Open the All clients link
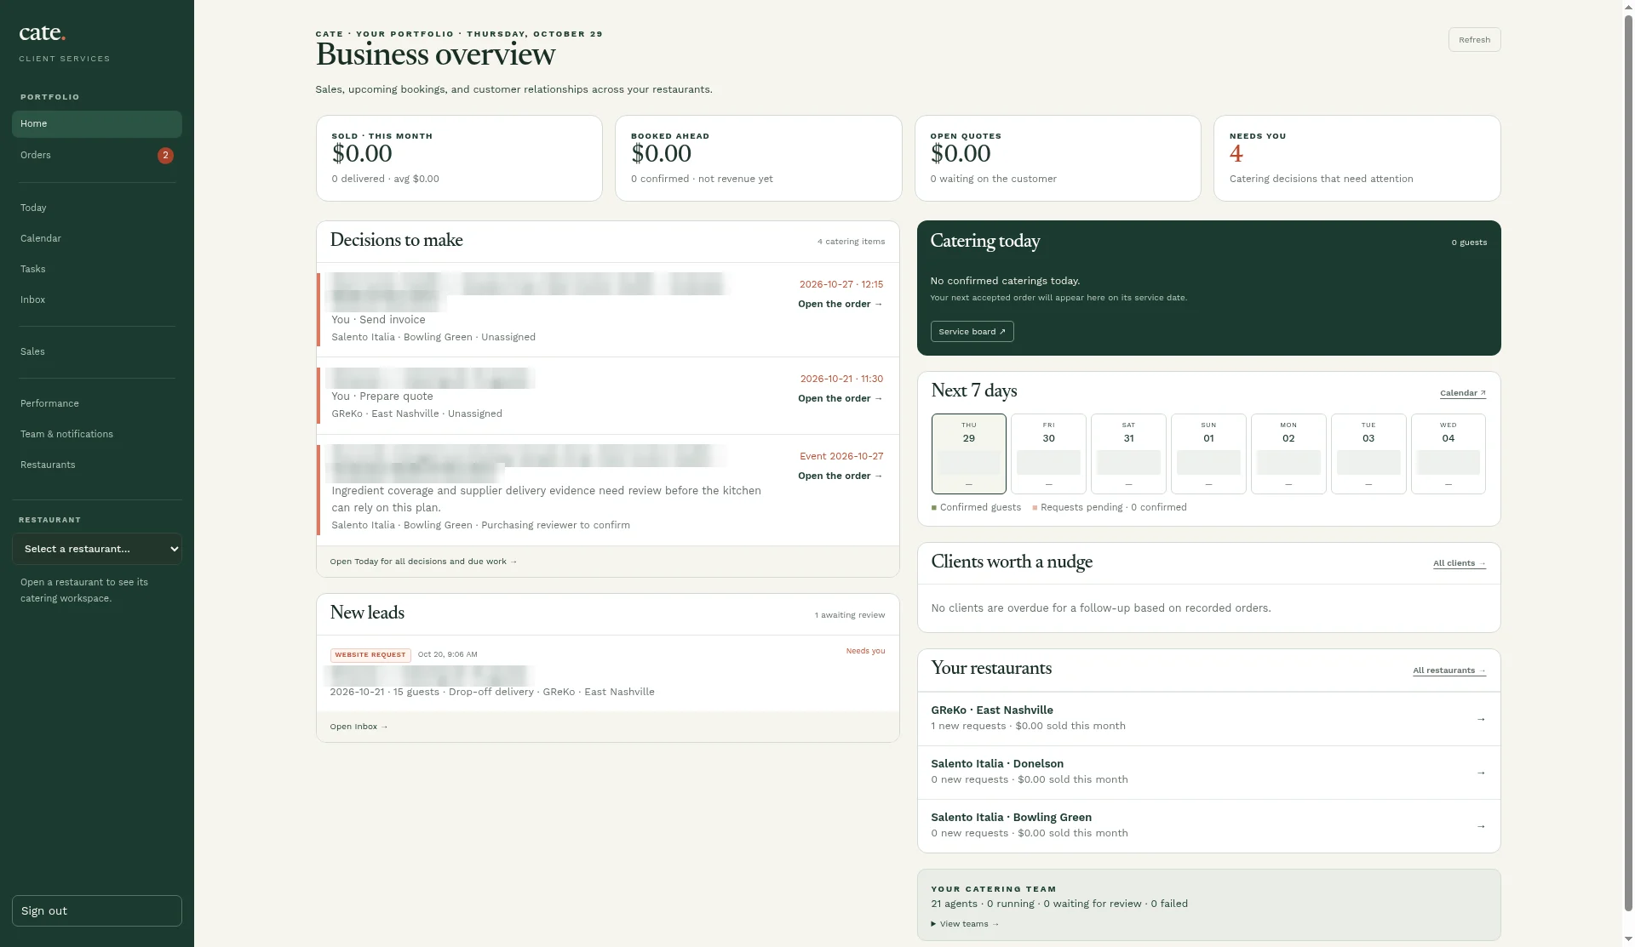The image size is (1635, 947). (1459, 563)
